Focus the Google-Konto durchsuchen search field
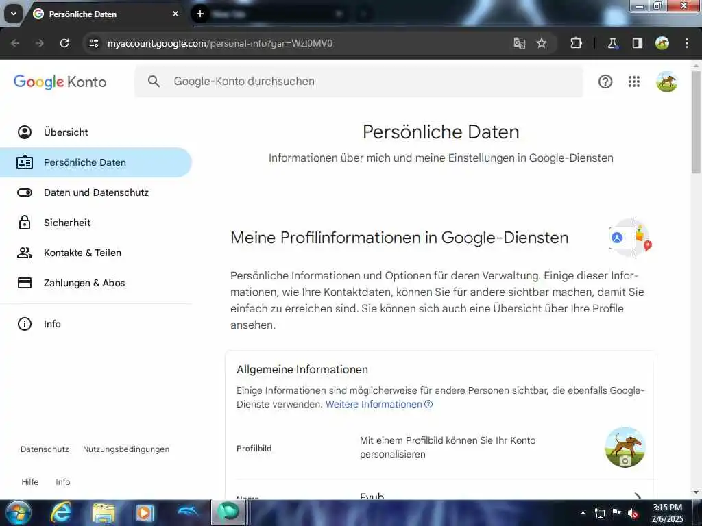This screenshot has height=526, width=702. (x=359, y=82)
